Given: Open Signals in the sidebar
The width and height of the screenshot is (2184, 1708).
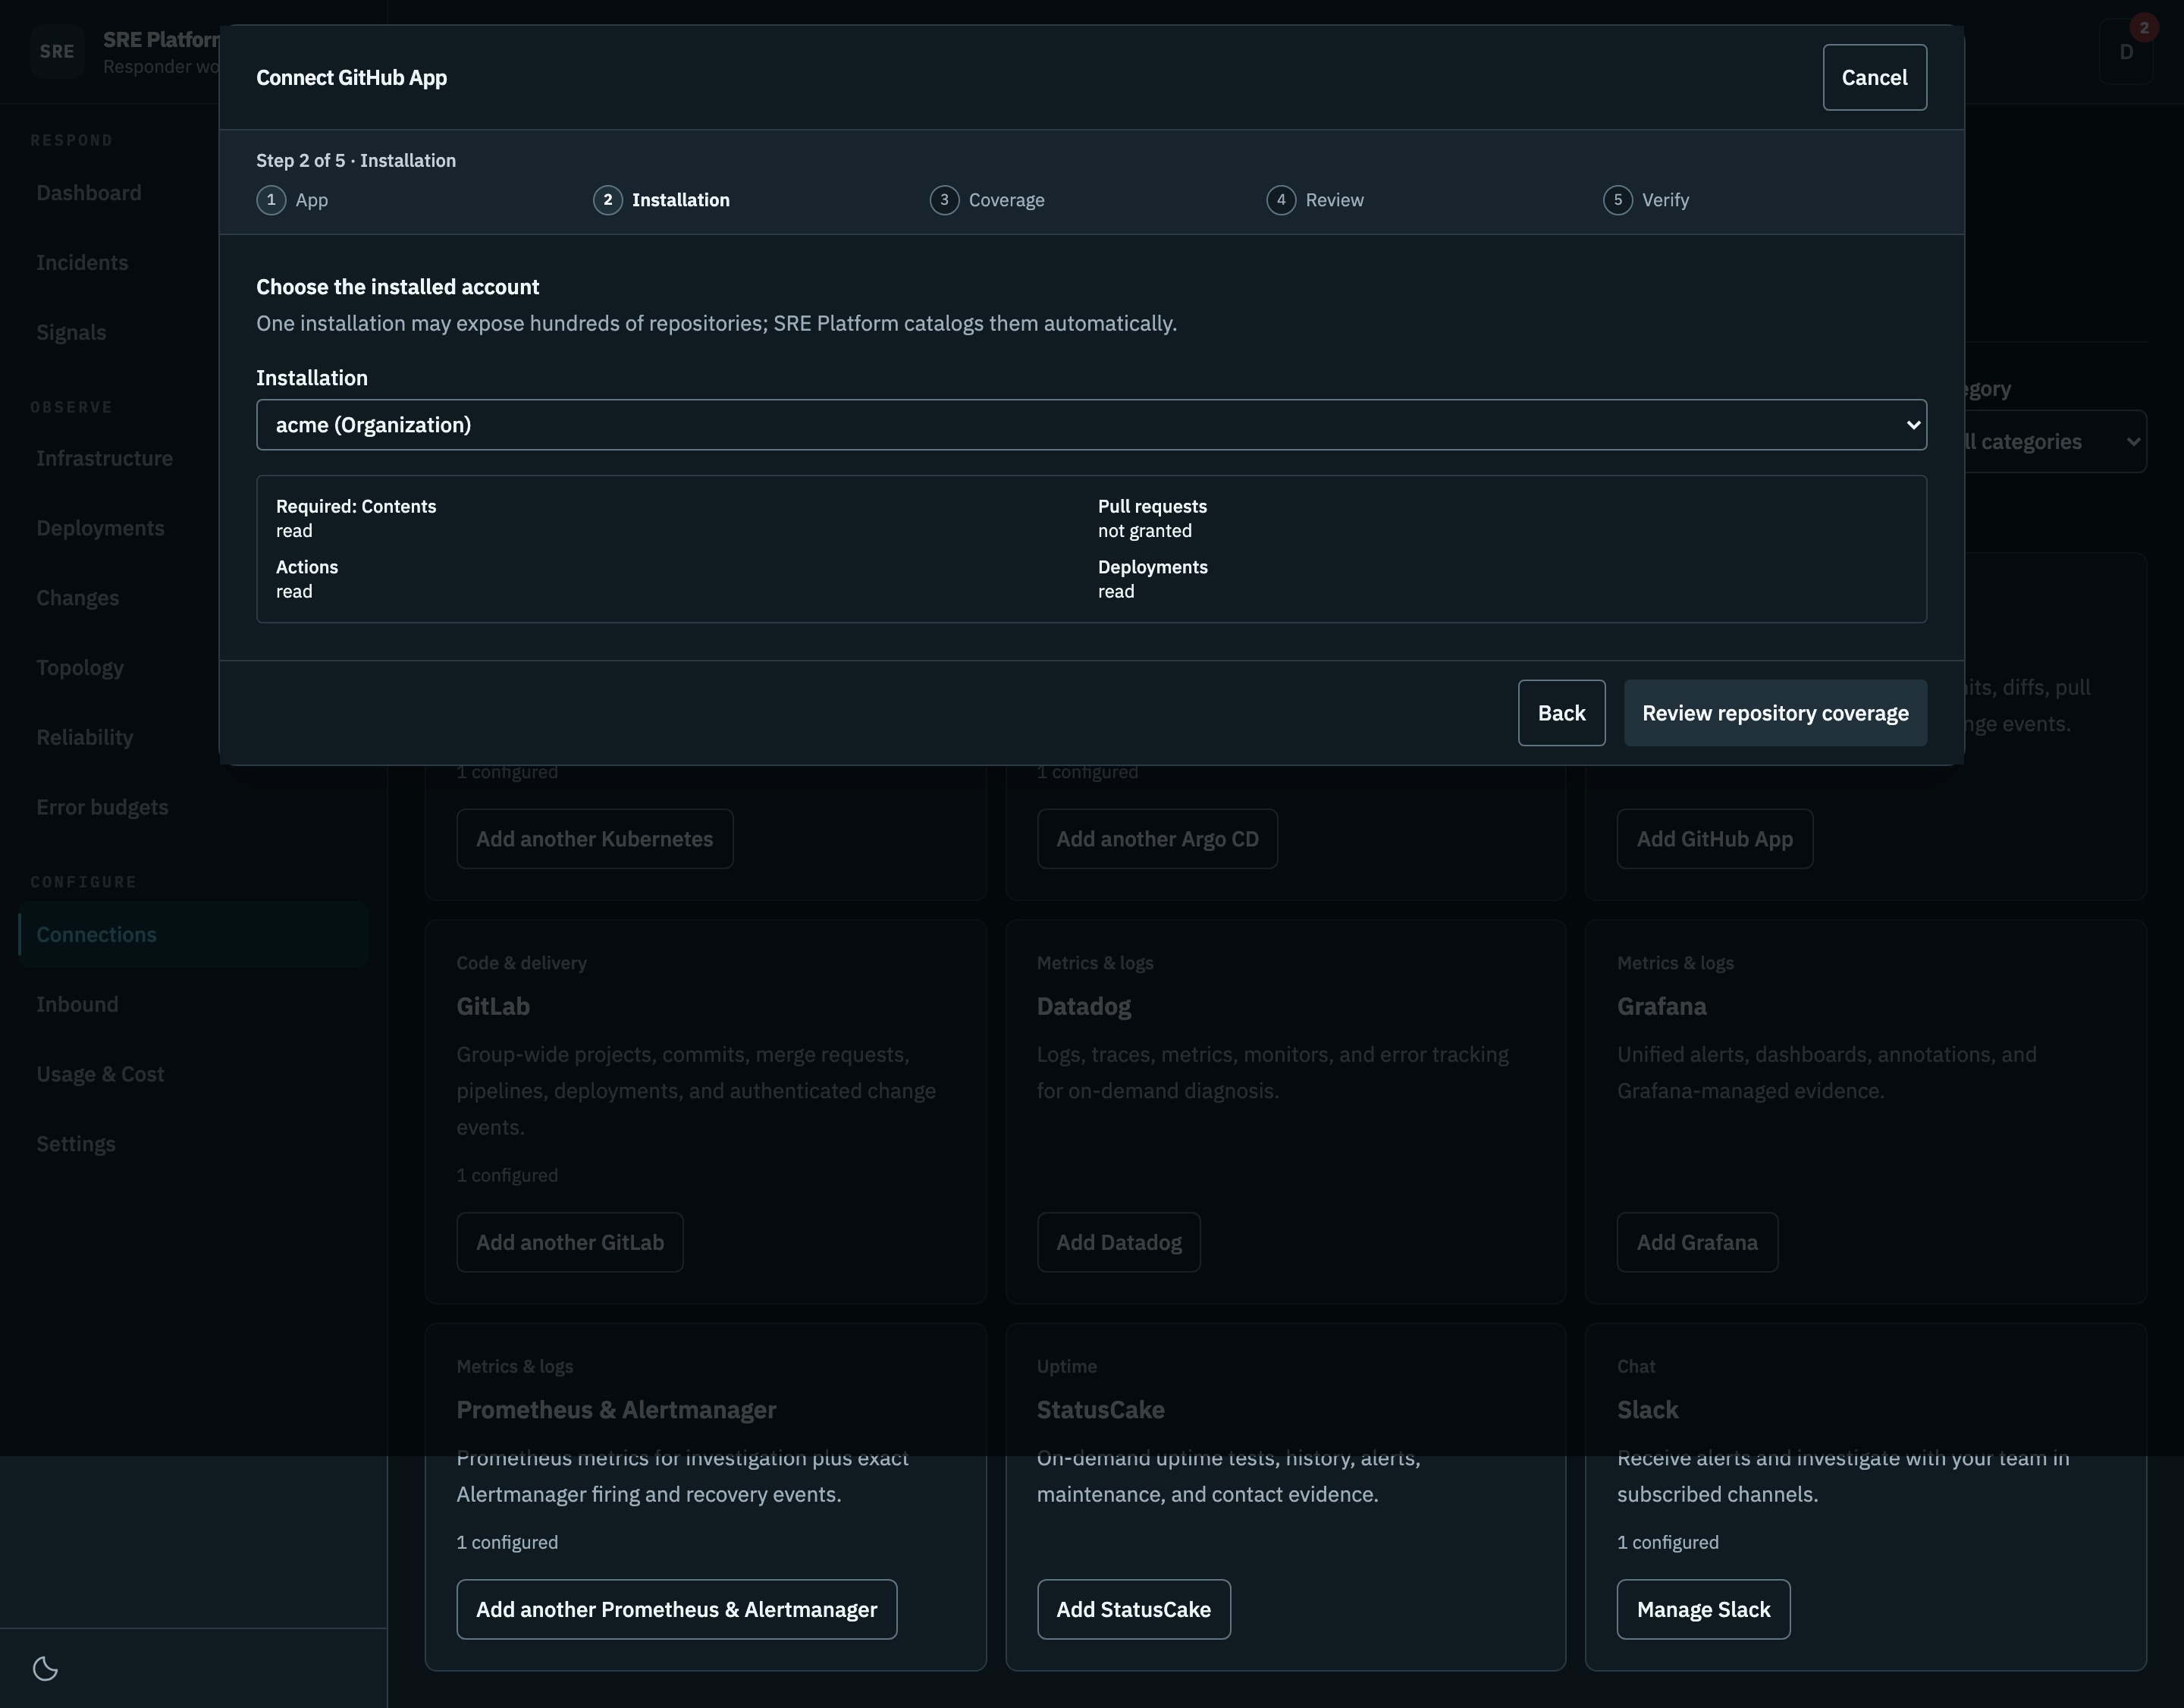Looking at the screenshot, I should (x=71, y=333).
